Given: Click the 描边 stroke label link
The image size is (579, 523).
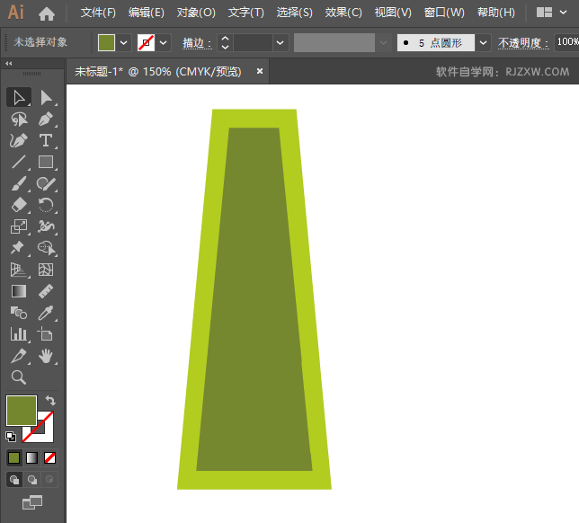Looking at the screenshot, I should coord(196,42).
